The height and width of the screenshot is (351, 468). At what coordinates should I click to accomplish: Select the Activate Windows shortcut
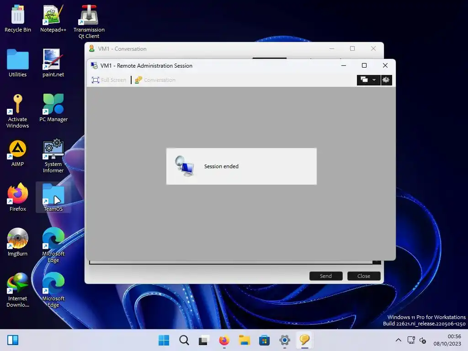18,111
